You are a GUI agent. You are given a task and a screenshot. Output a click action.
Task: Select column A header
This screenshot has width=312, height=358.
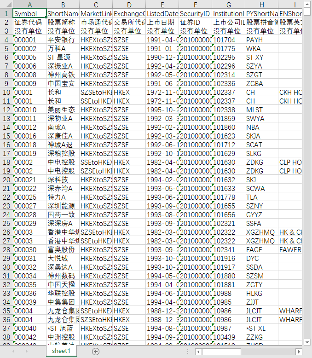pos(30,5)
